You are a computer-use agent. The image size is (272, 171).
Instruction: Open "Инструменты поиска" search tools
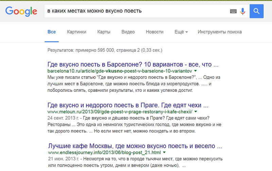220,32
